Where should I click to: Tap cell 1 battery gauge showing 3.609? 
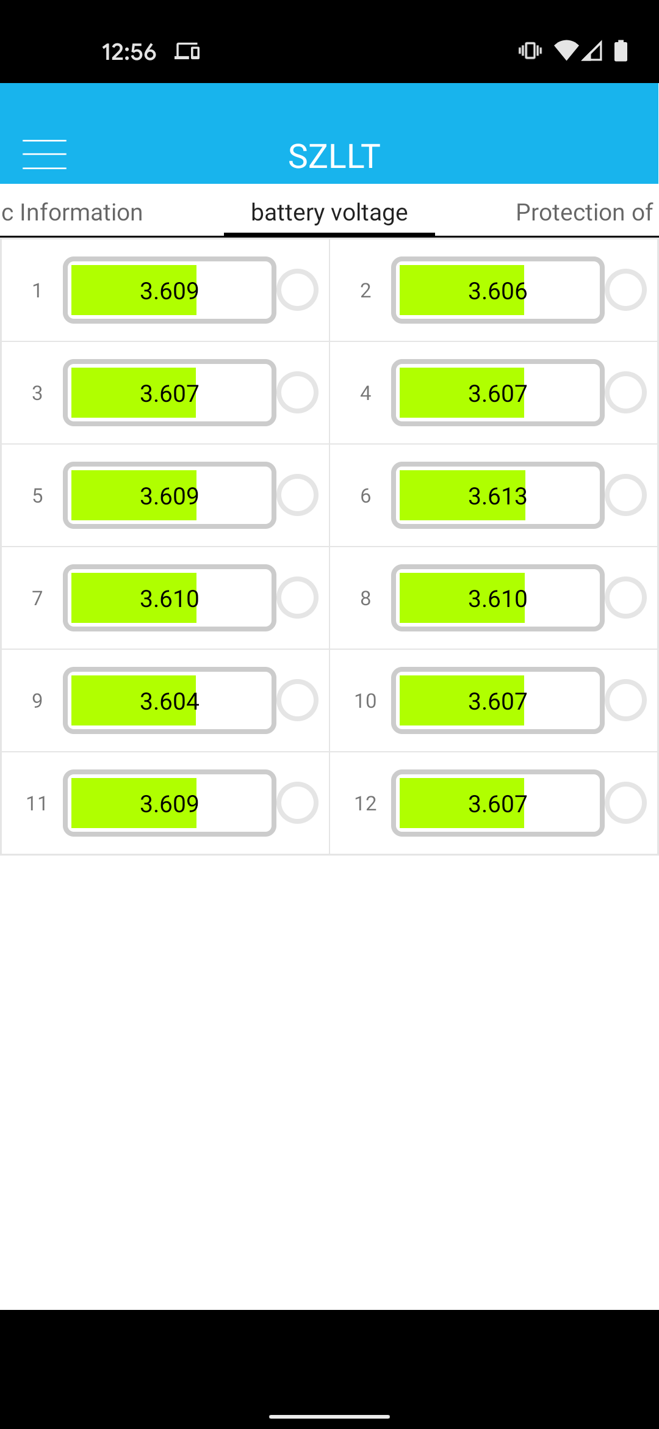170,290
